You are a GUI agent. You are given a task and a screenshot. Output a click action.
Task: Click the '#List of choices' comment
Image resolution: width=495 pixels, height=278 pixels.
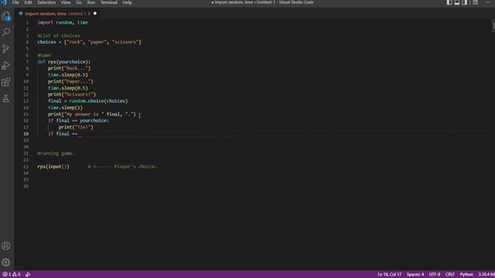59,36
